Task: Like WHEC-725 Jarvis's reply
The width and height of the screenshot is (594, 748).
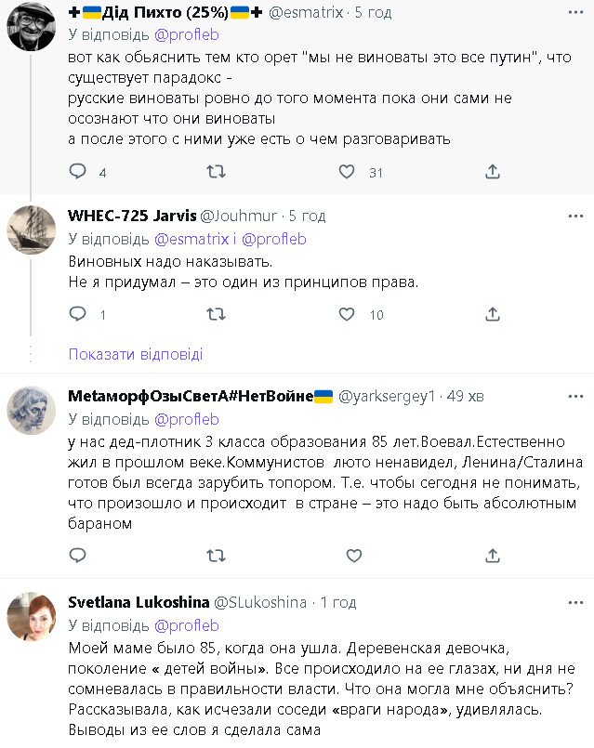Action: click(x=346, y=315)
